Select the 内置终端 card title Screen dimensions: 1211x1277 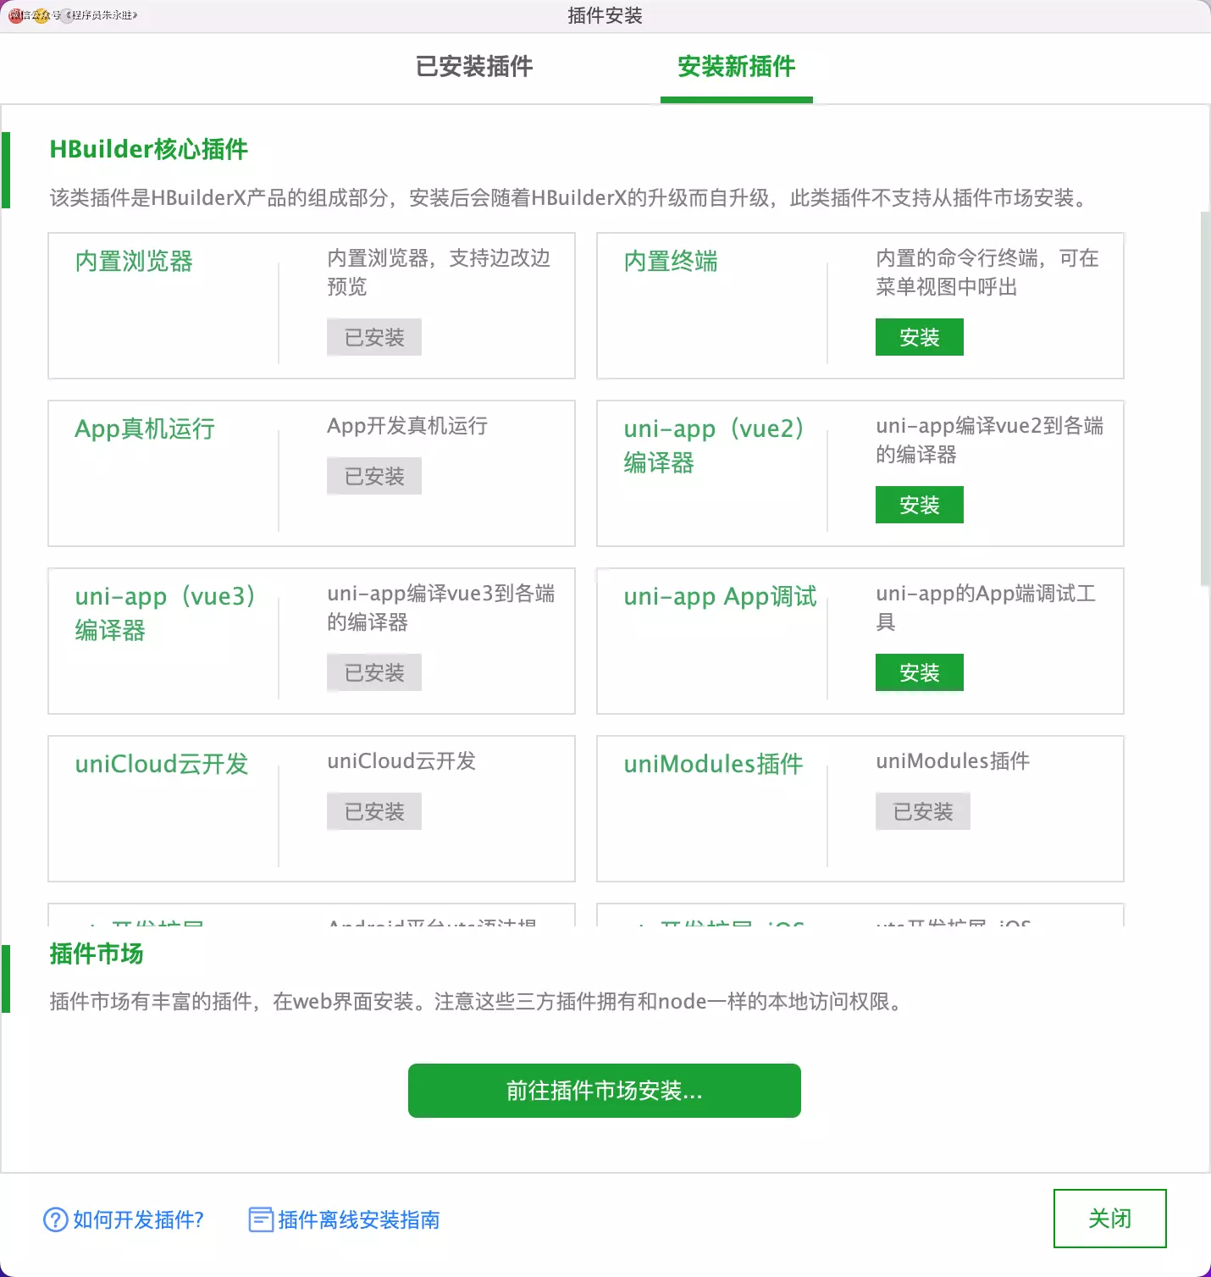(669, 262)
